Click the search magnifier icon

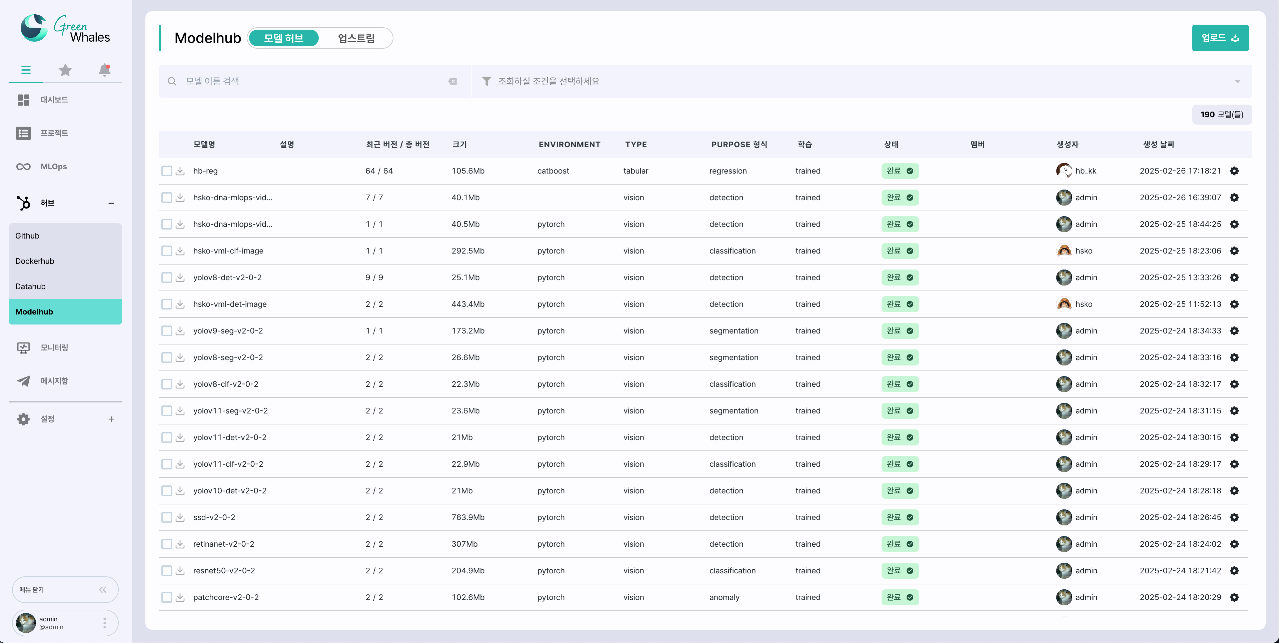click(x=172, y=81)
